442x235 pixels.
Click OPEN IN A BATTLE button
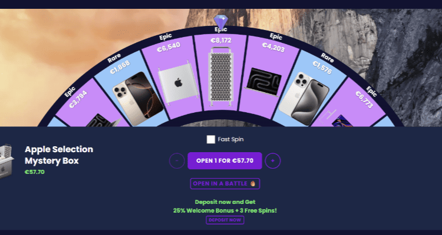(x=225, y=183)
